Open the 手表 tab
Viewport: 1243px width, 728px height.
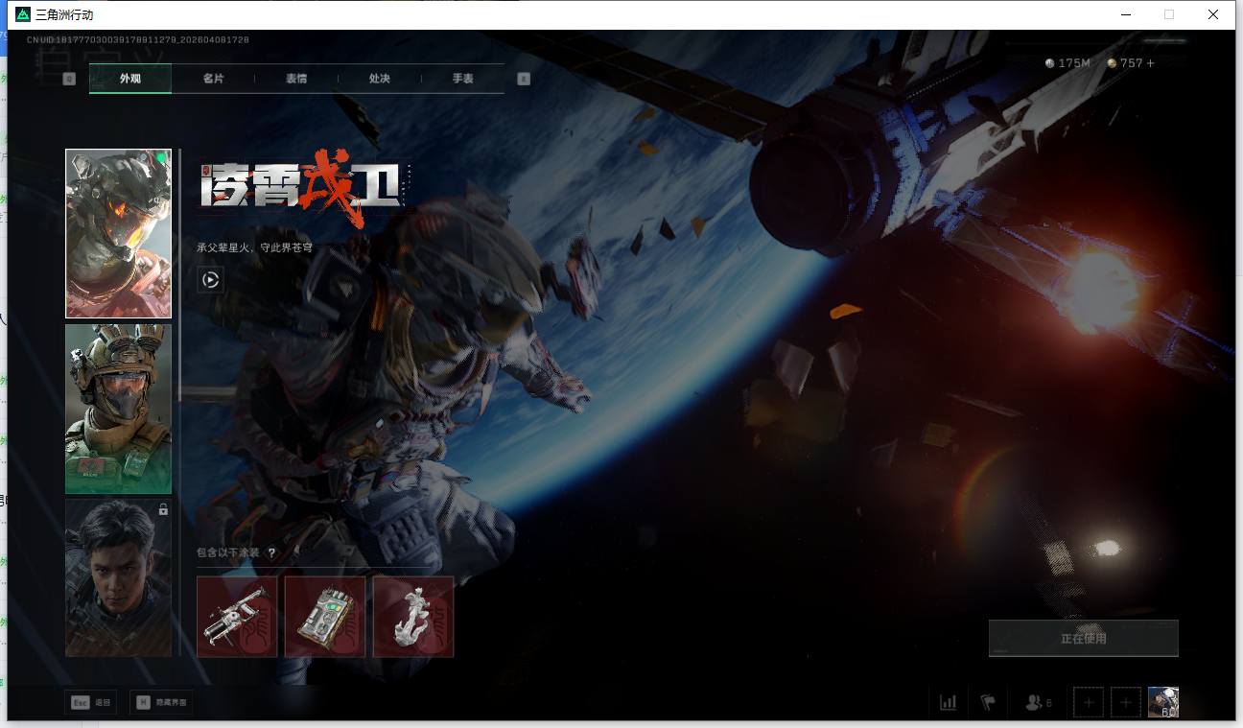(x=462, y=79)
